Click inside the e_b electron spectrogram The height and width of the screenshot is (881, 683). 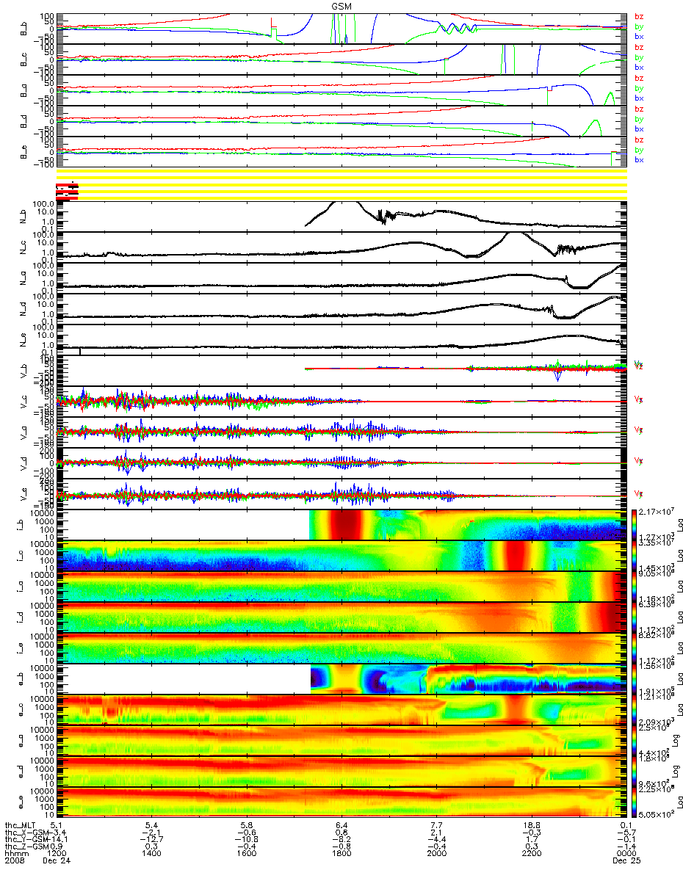point(342,679)
